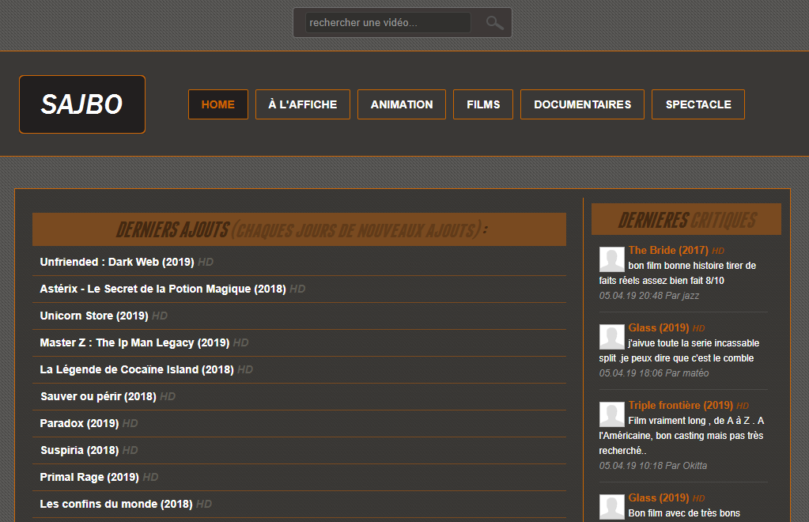Open the FILMS category

(x=483, y=104)
